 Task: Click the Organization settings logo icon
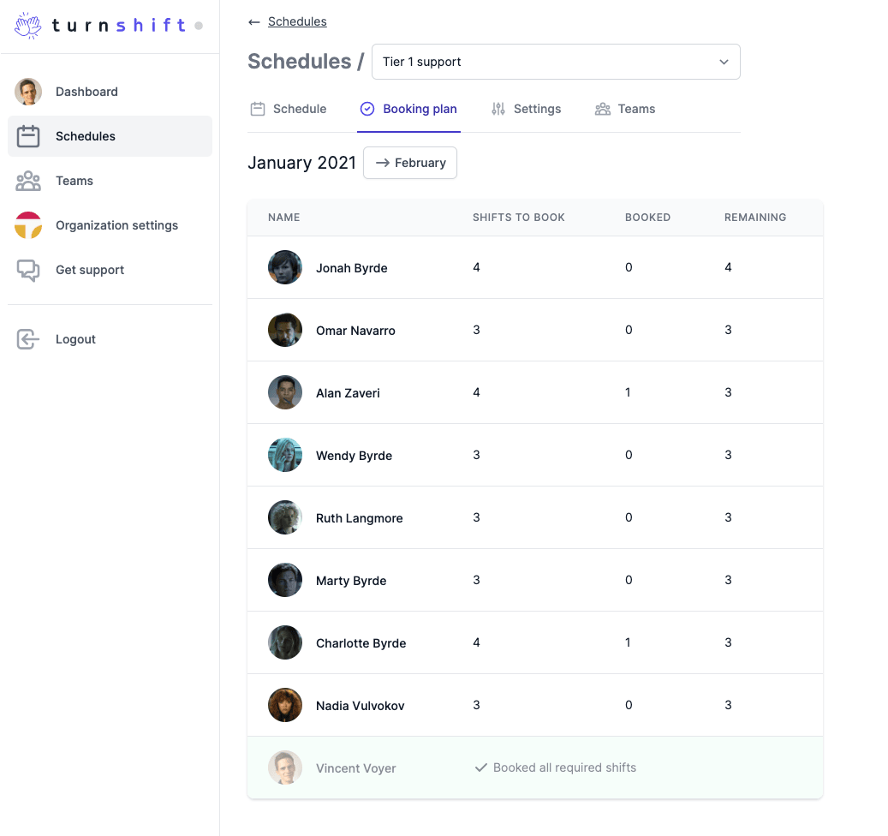(x=28, y=225)
